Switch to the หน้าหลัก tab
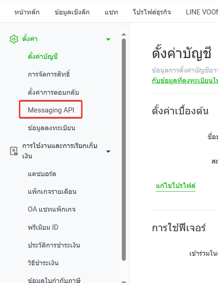Viewport: 218px width, 283px height. pos(27,12)
